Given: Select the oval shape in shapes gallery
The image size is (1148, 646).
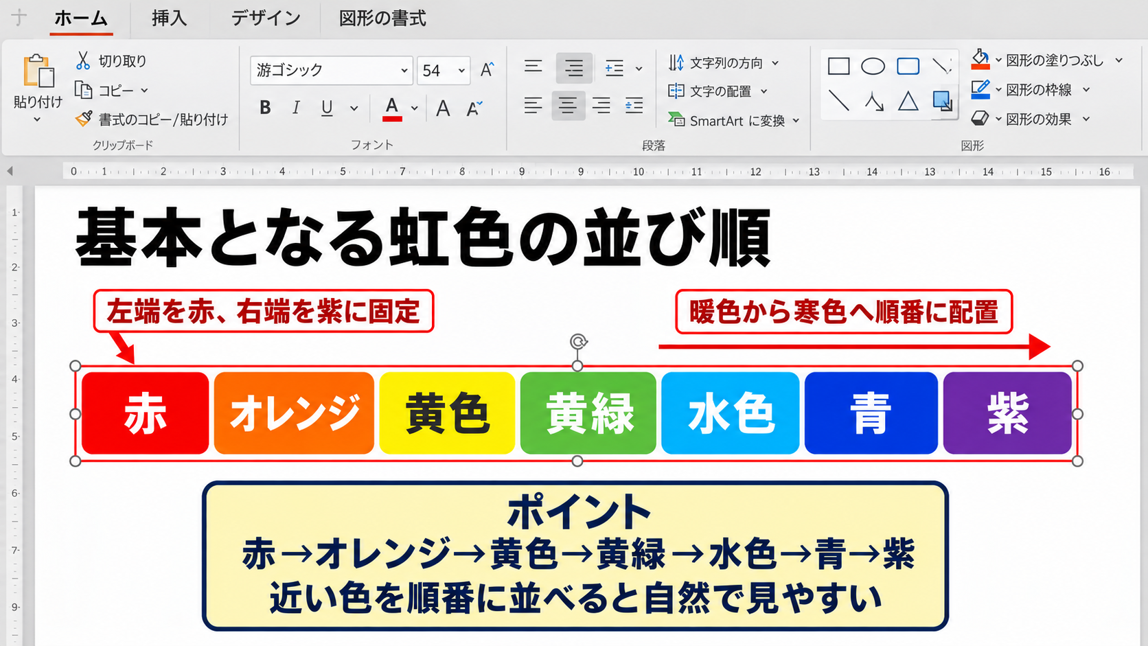Looking at the screenshot, I should click(x=873, y=67).
